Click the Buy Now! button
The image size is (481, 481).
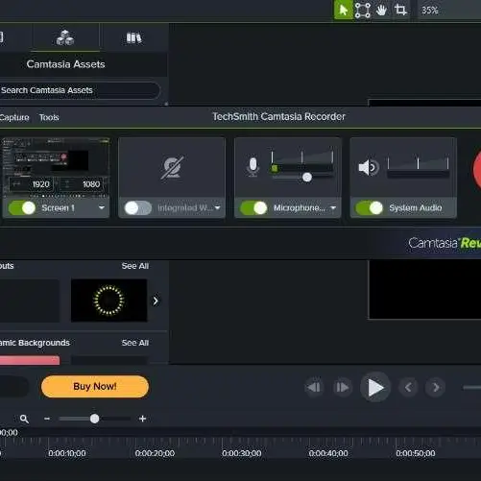[95, 387]
